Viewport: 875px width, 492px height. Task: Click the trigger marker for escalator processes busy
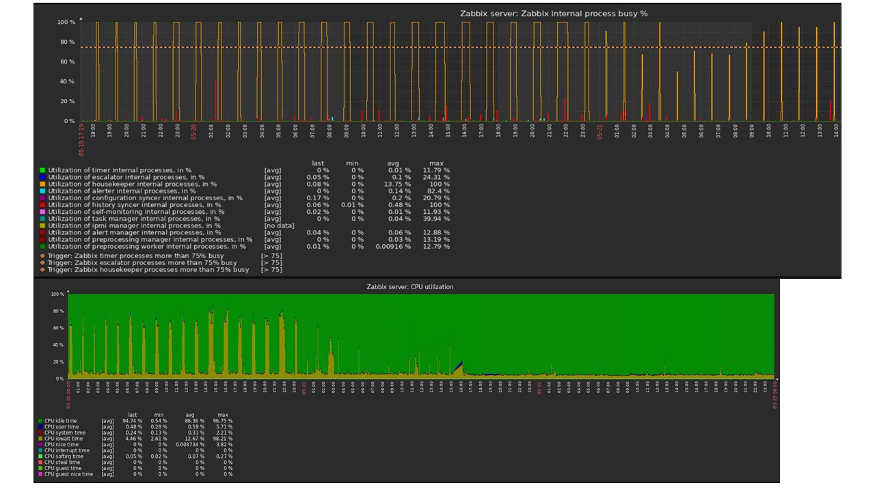(x=42, y=262)
